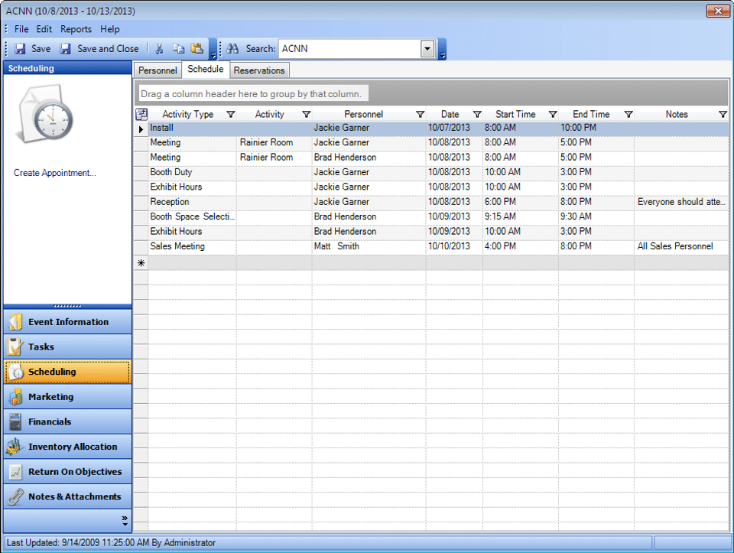Viewport: 734px width, 553px height.
Task: Click the Marketing chart icon
Action: [15, 397]
